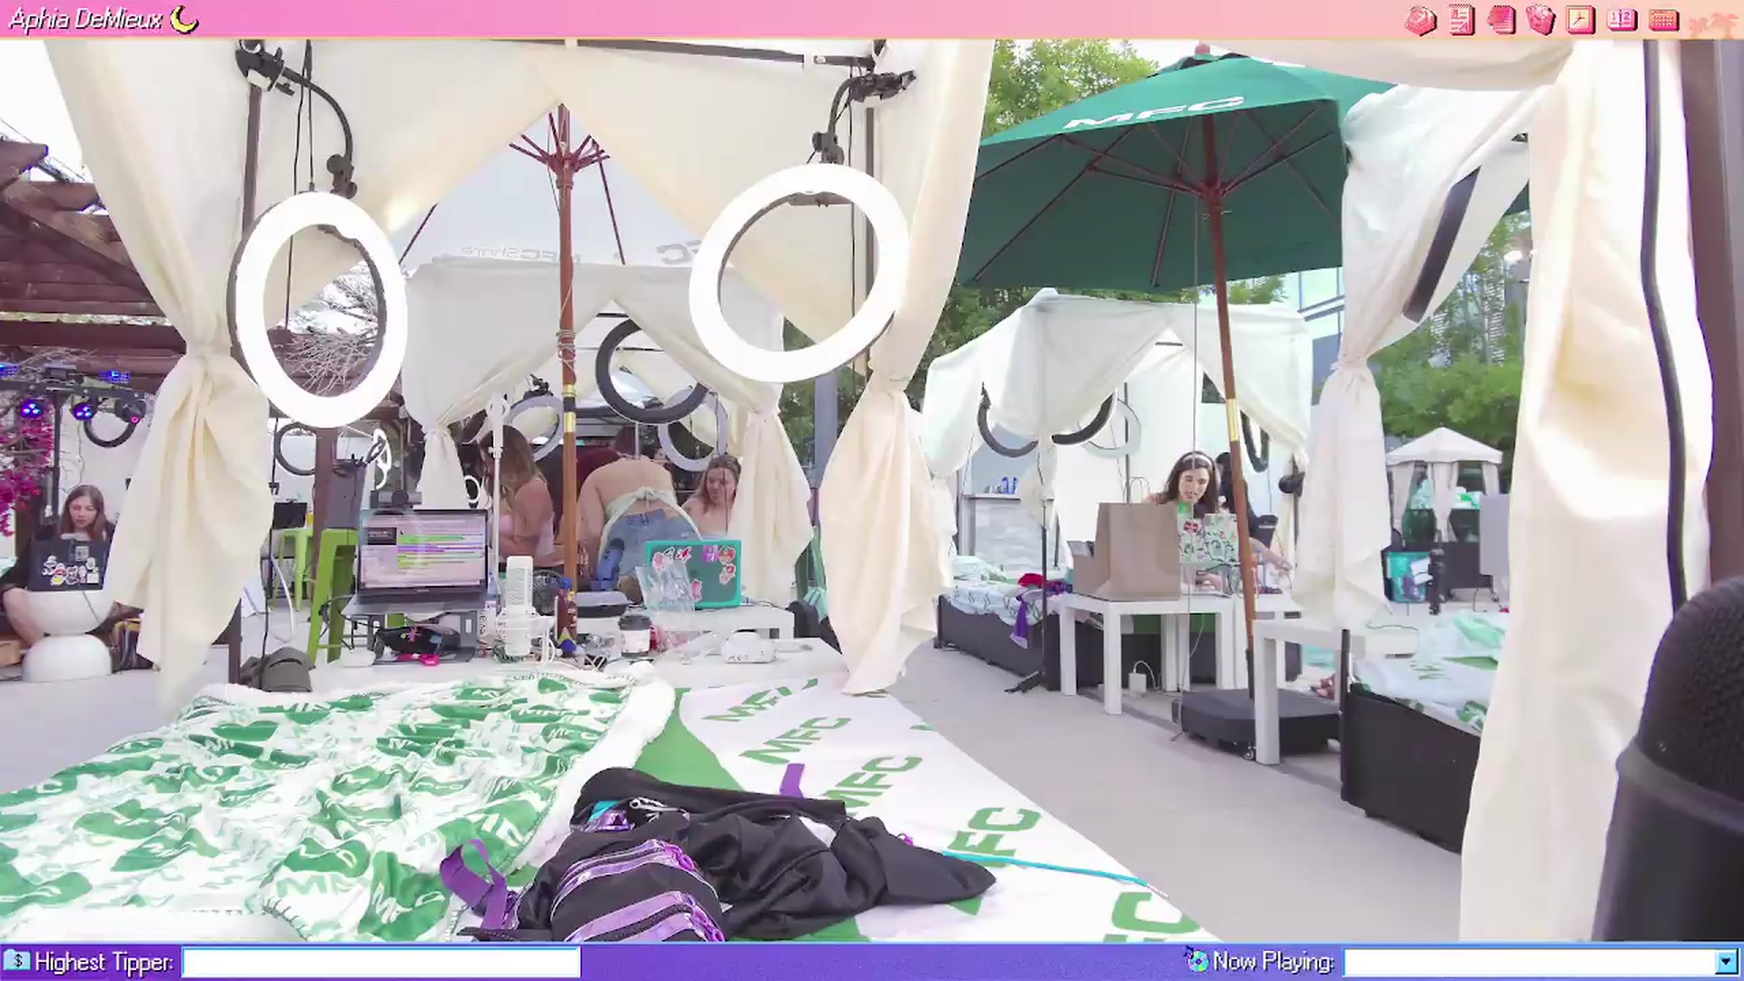Click the dollar icon beside Highest Tipper
The width and height of the screenshot is (1744, 981).
[16, 961]
